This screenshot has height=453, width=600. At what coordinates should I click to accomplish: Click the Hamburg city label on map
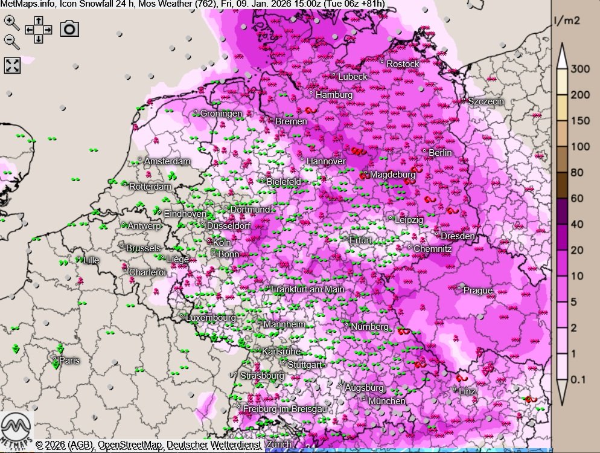tap(334, 95)
